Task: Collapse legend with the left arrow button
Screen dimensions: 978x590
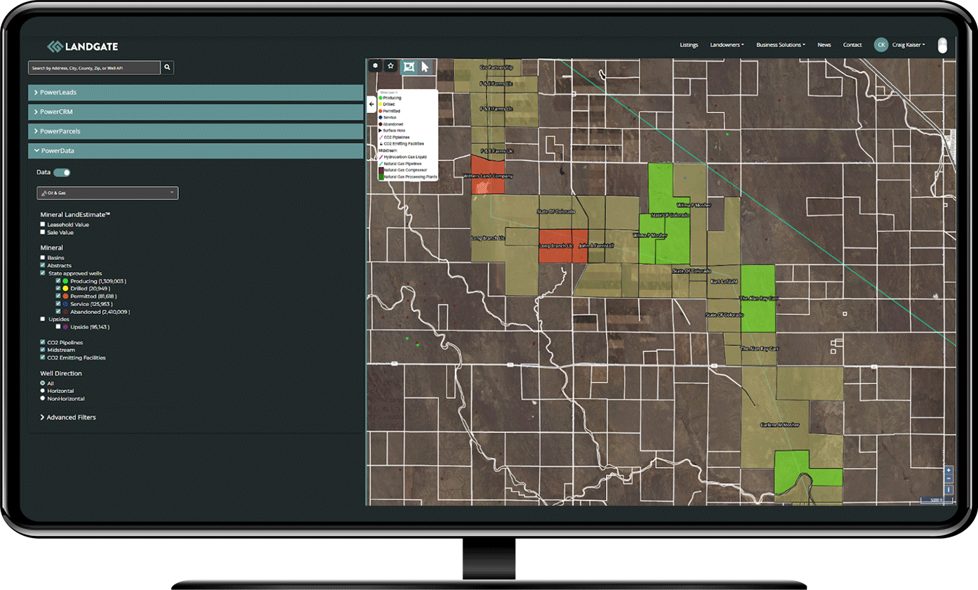Action: click(x=371, y=103)
